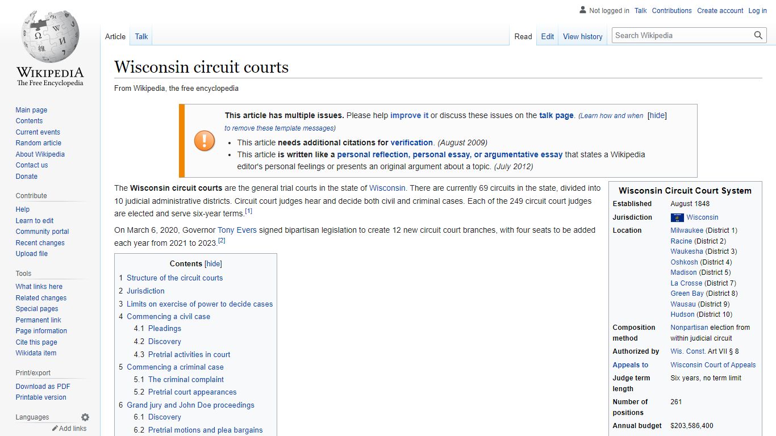Go to Commencing a civil case section
This screenshot has height=436, width=776.
(168, 316)
